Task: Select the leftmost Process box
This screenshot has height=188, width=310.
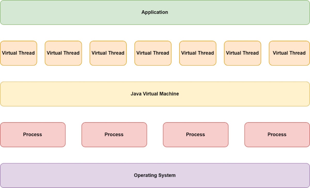Action: pyautogui.click(x=33, y=135)
